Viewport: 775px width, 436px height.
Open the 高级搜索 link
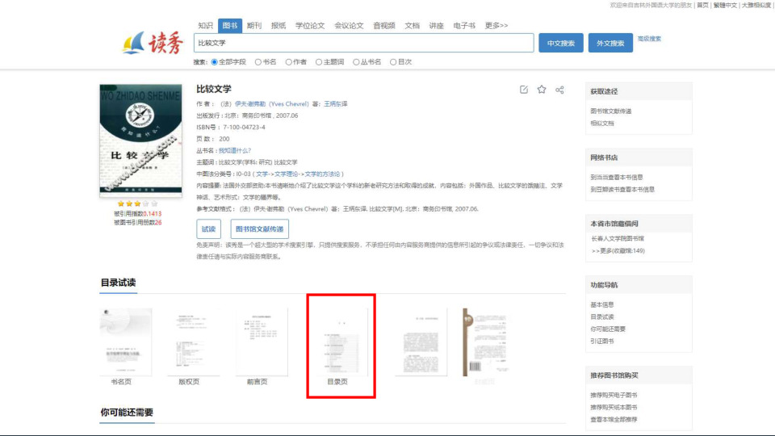[649, 39]
